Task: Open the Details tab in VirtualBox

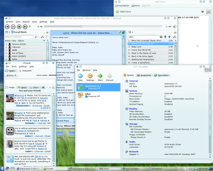Action: [129, 75]
